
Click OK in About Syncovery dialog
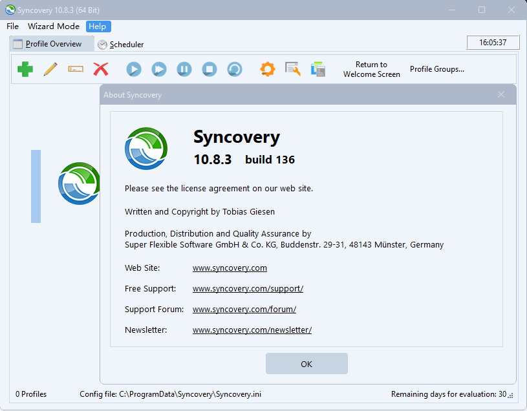307,364
